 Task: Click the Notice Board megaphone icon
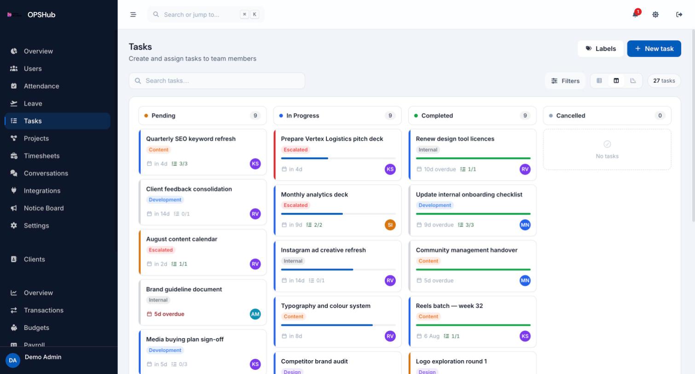tap(14, 208)
